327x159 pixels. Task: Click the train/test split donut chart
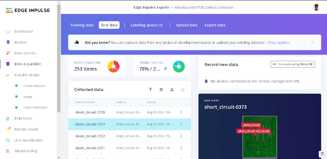[179, 67]
